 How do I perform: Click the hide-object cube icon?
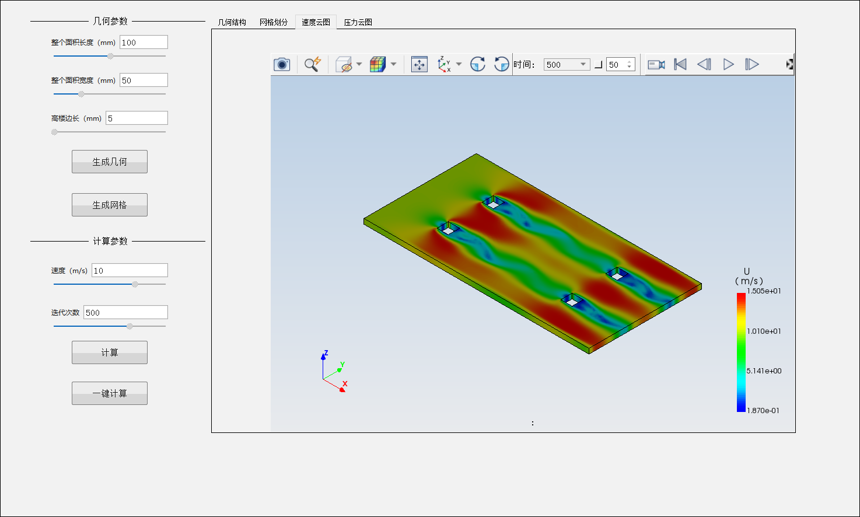click(x=344, y=64)
